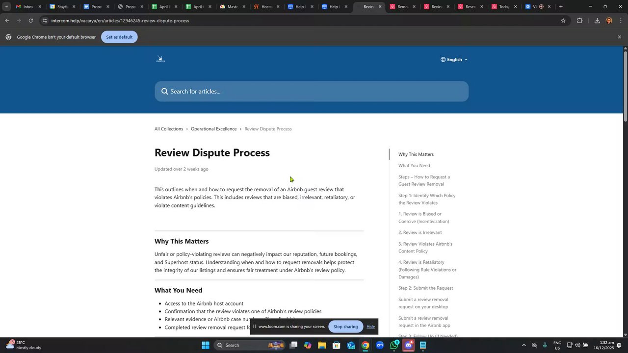This screenshot has height=353, width=628.
Task: Open File Explorer from the taskbar
Action: [322, 345]
